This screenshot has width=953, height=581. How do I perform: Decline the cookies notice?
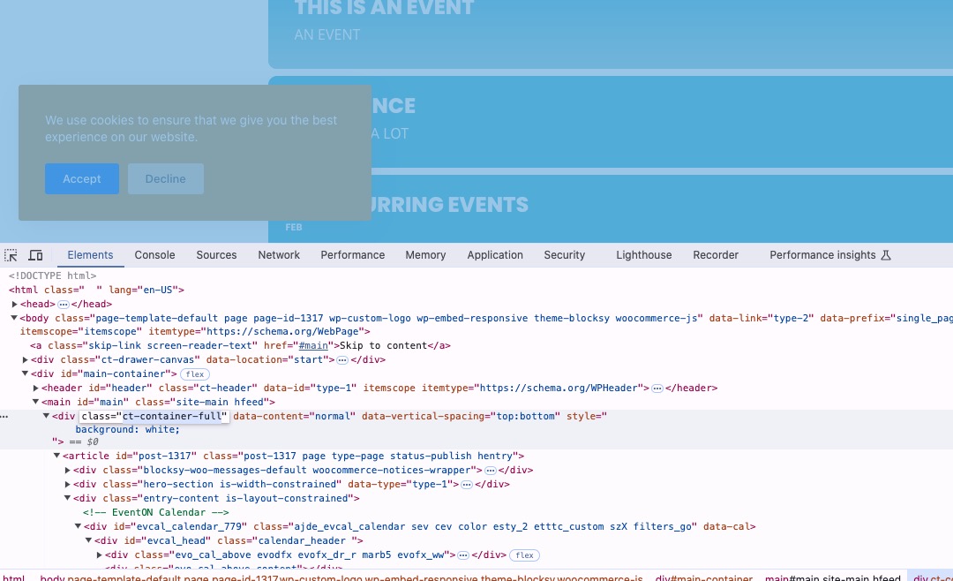pyautogui.click(x=165, y=179)
